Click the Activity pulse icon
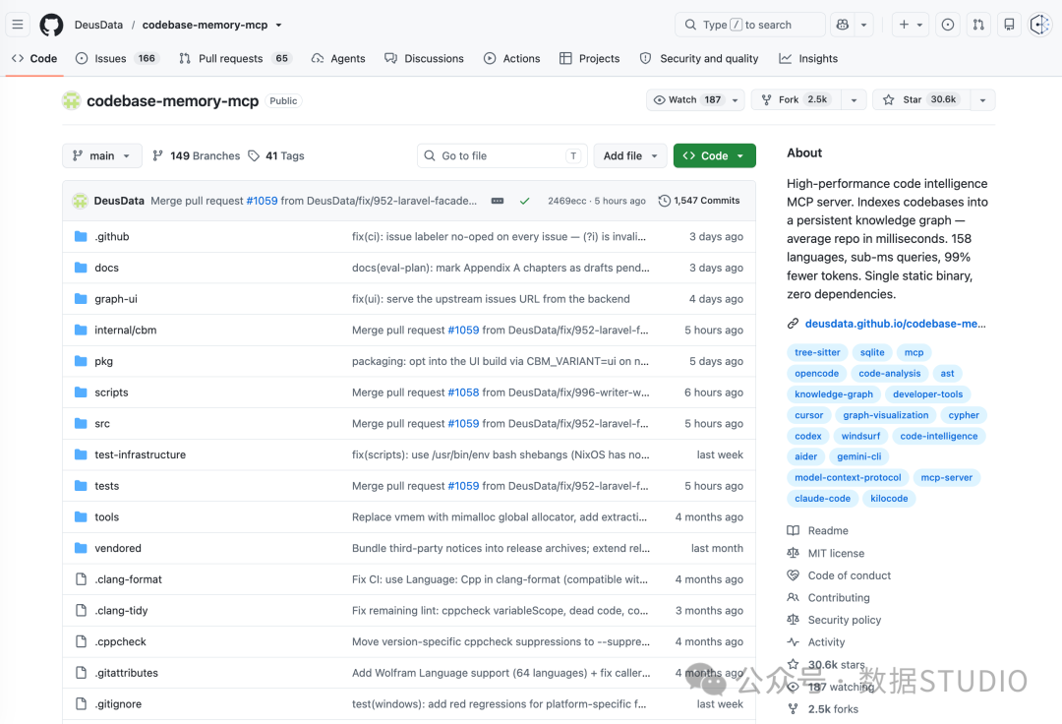This screenshot has height=724, width=1062. pos(793,642)
